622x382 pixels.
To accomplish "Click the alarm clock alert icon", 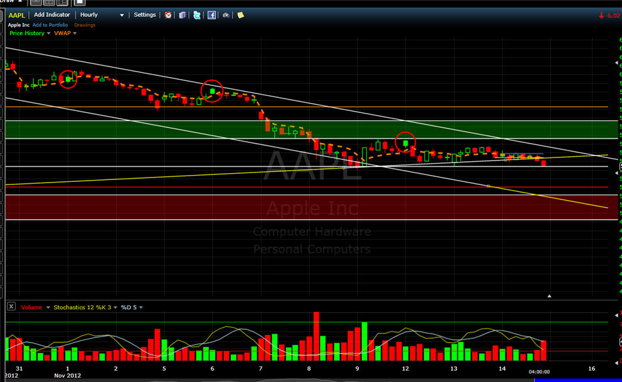I will pyautogui.click(x=168, y=15).
